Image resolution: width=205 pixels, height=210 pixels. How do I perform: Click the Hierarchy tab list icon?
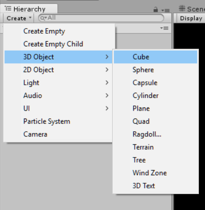pos(8,8)
